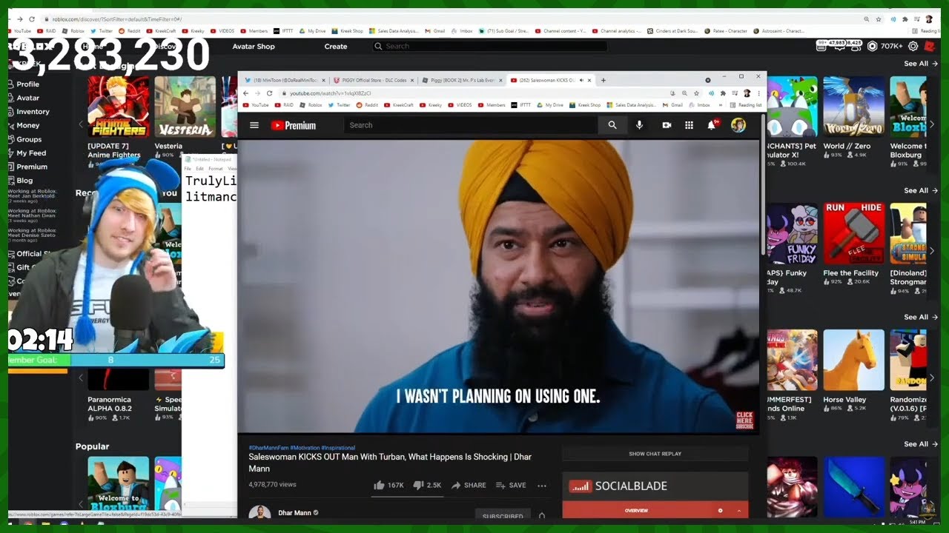949x533 pixels.
Task: Open SocialBlade panel settings gear
Action: pos(720,511)
